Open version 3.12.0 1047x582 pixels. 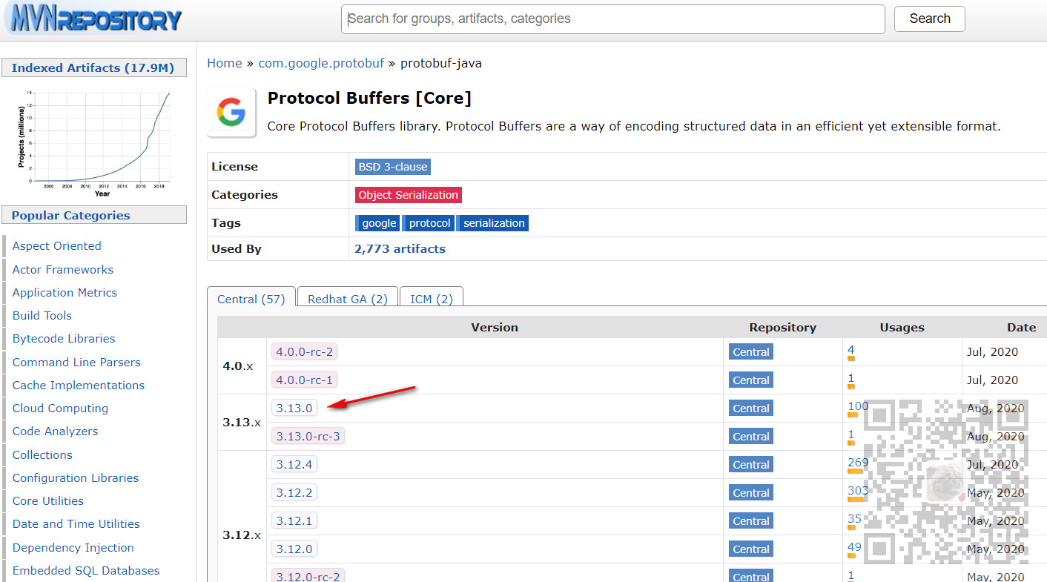tap(294, 549)
